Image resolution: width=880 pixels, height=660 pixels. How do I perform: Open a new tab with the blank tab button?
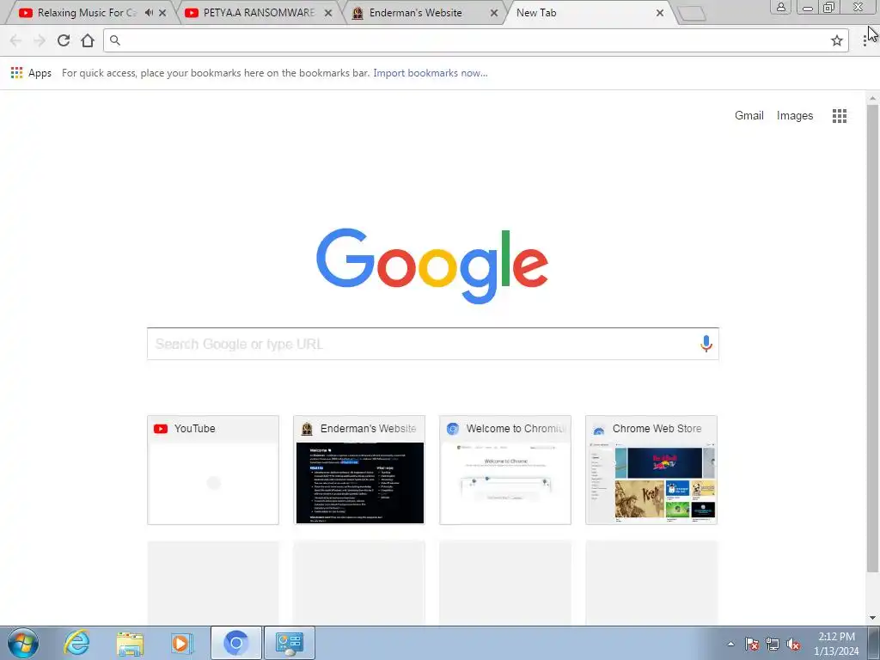point(692,14)
